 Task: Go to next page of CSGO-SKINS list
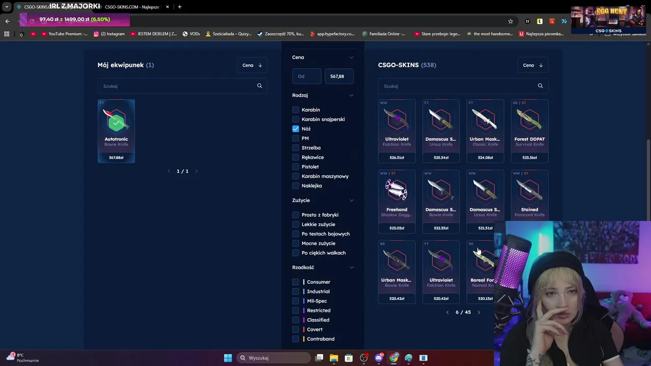479,312
